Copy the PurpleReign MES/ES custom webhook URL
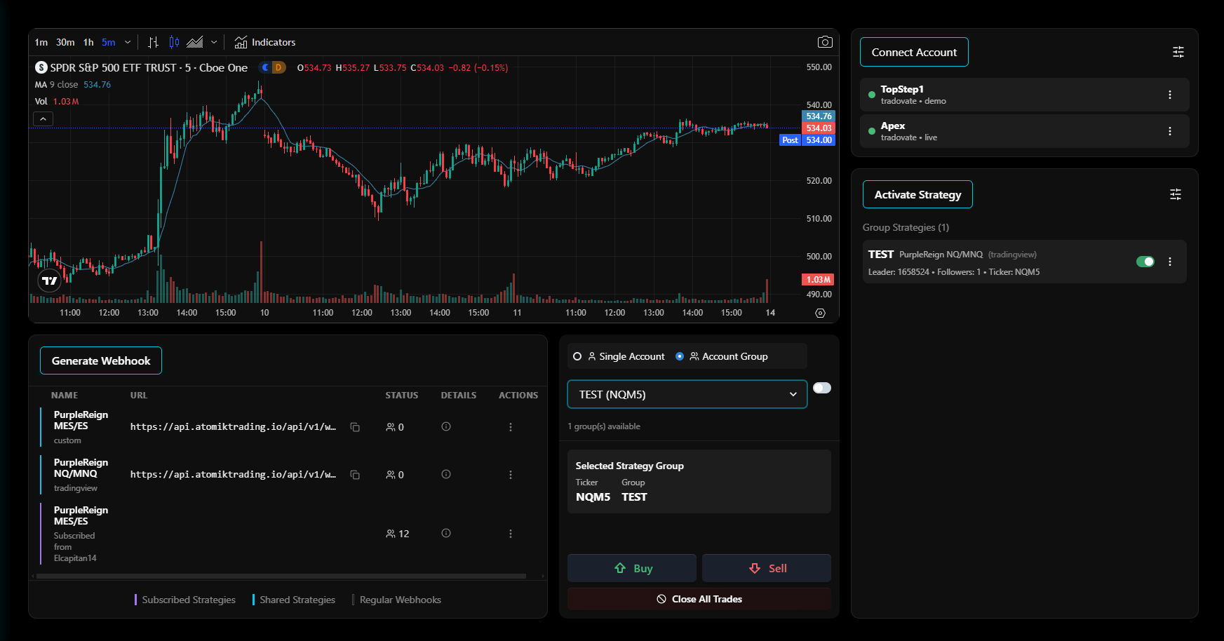This screenshot has height=641, width=1224. pyautogui.click(x=355, y=427)
